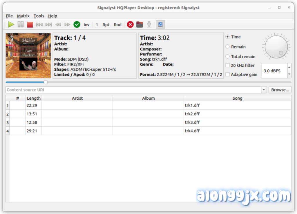Expand the Content source URI dropdown
The image size is (297, 214).
pos(264,90)
